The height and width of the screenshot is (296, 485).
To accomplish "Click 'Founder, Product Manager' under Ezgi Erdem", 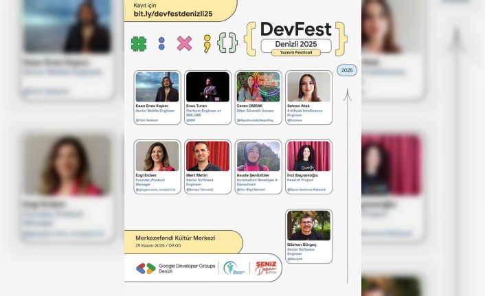I will (150, 182).
